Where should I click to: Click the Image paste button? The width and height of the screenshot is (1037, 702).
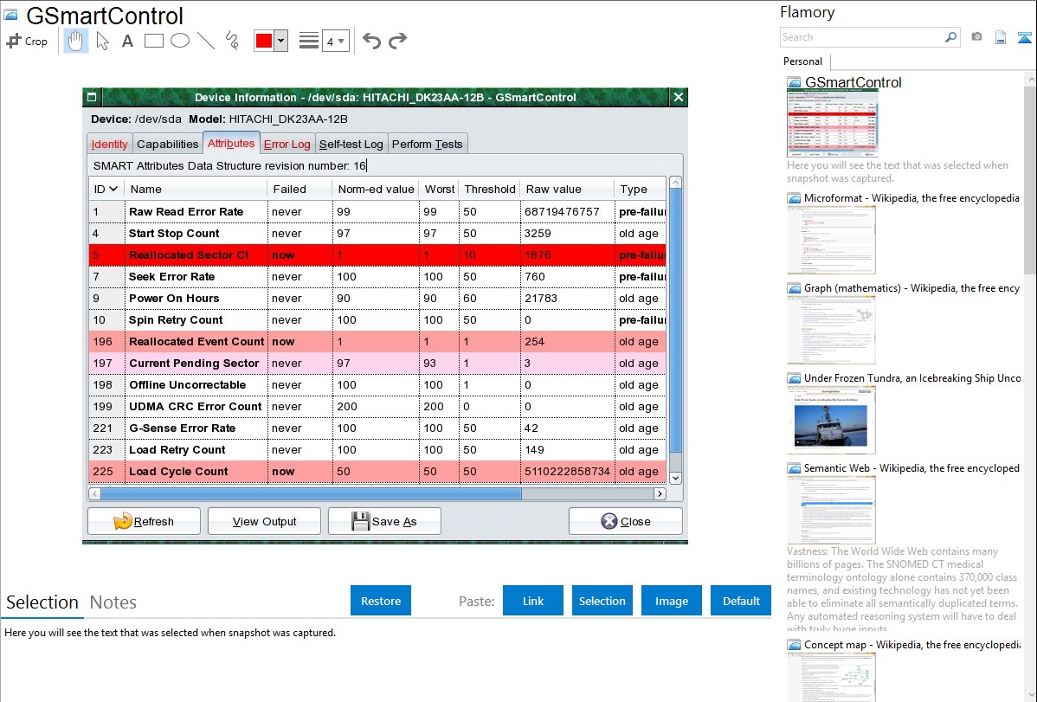672,601
